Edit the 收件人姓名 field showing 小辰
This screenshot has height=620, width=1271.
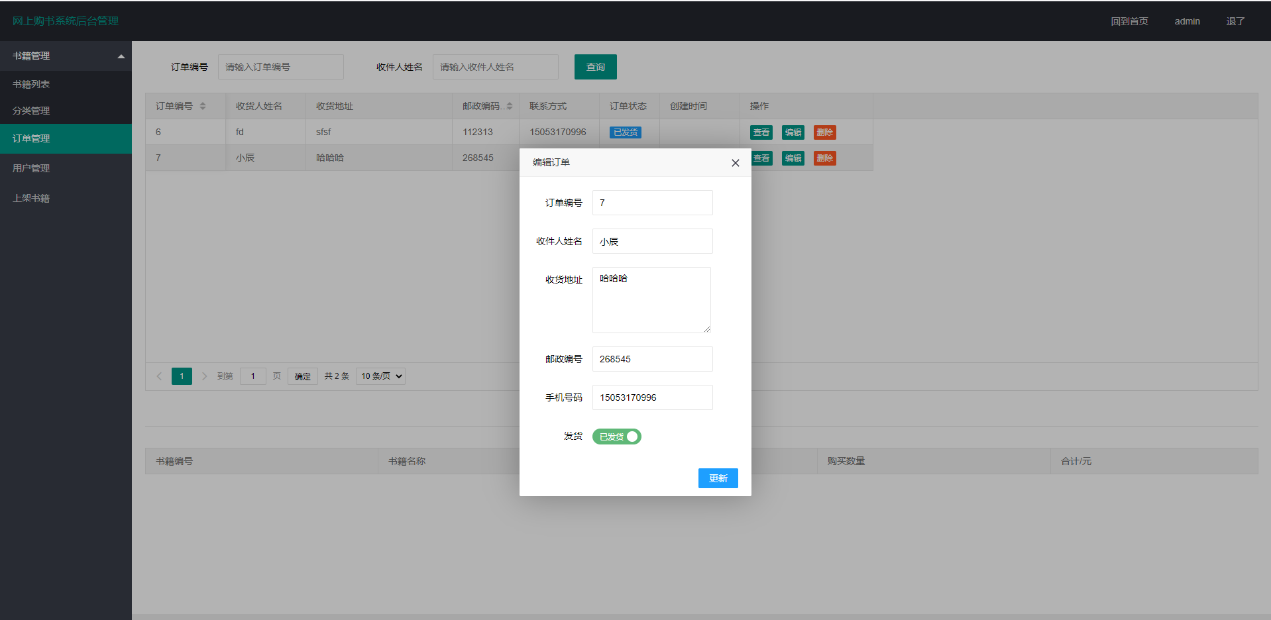click(652, 241)
